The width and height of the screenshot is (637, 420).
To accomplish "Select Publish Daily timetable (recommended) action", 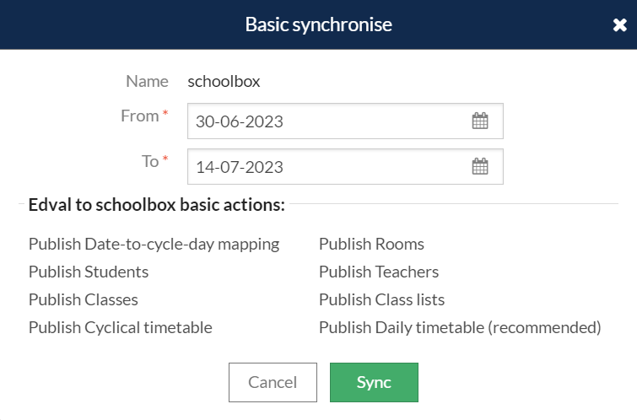I will (460, 327).
